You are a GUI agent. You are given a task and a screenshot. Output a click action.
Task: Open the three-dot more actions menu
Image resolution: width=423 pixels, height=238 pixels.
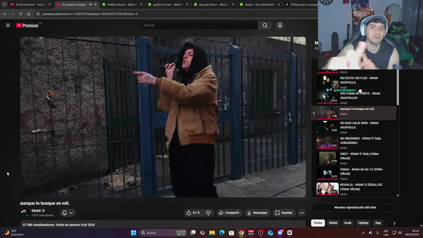[x=302, y=213]
